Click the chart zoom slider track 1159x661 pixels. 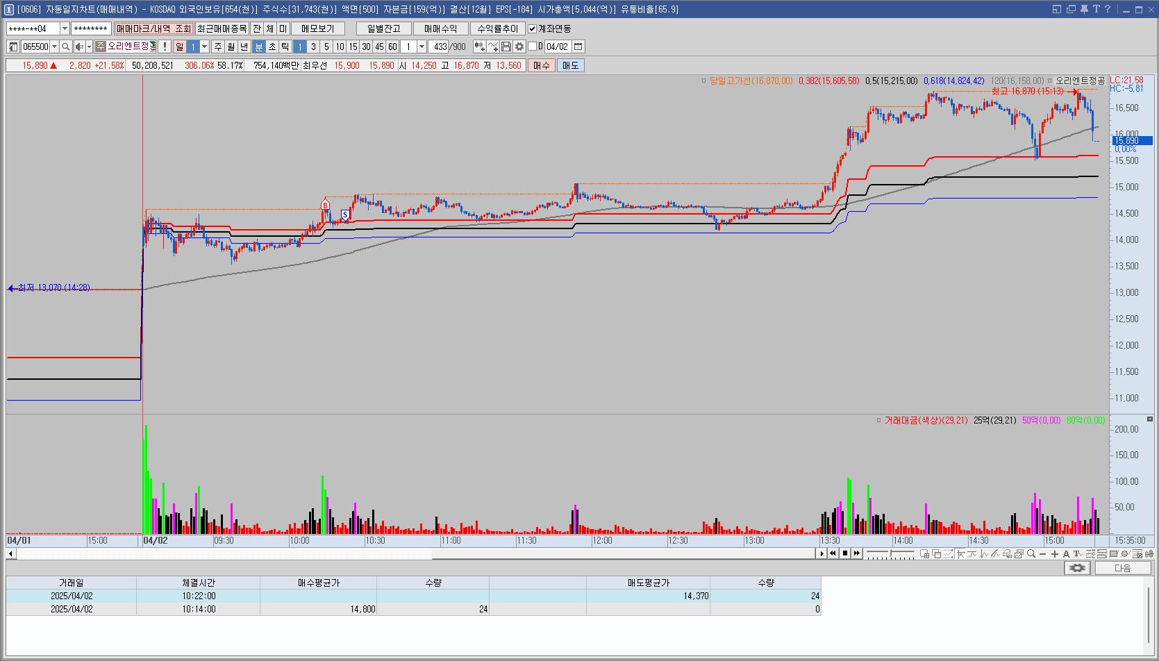coord(890,553)
